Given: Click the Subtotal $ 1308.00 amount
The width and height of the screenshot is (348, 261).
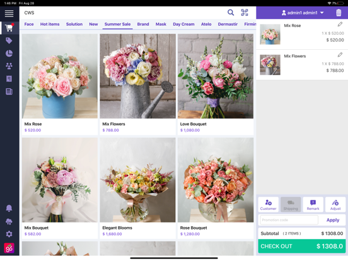Looking at the screenshot, I should point(332,233).
